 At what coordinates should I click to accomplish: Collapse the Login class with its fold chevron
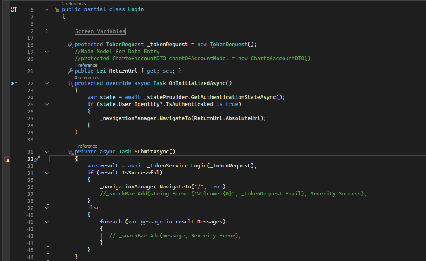[46, 9]
